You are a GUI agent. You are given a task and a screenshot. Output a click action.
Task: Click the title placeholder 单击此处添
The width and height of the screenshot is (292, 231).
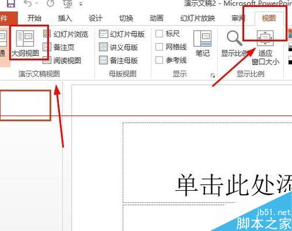tap(207, 163)
